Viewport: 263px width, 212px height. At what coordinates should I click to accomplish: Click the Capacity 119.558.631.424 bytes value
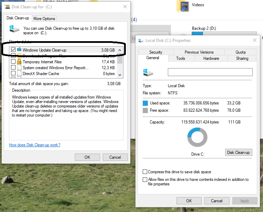200,122
